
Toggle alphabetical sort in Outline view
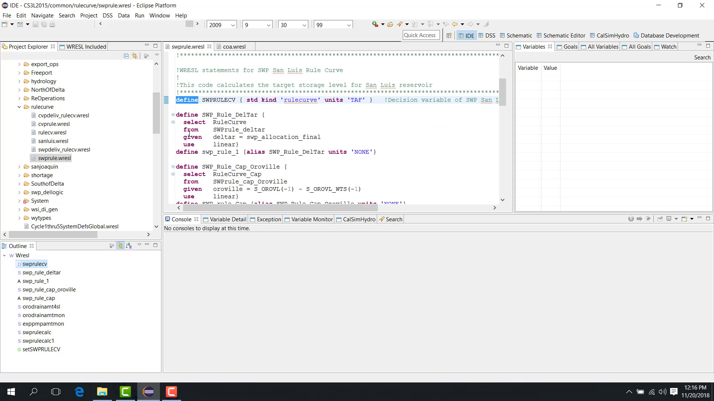(129, 245)
